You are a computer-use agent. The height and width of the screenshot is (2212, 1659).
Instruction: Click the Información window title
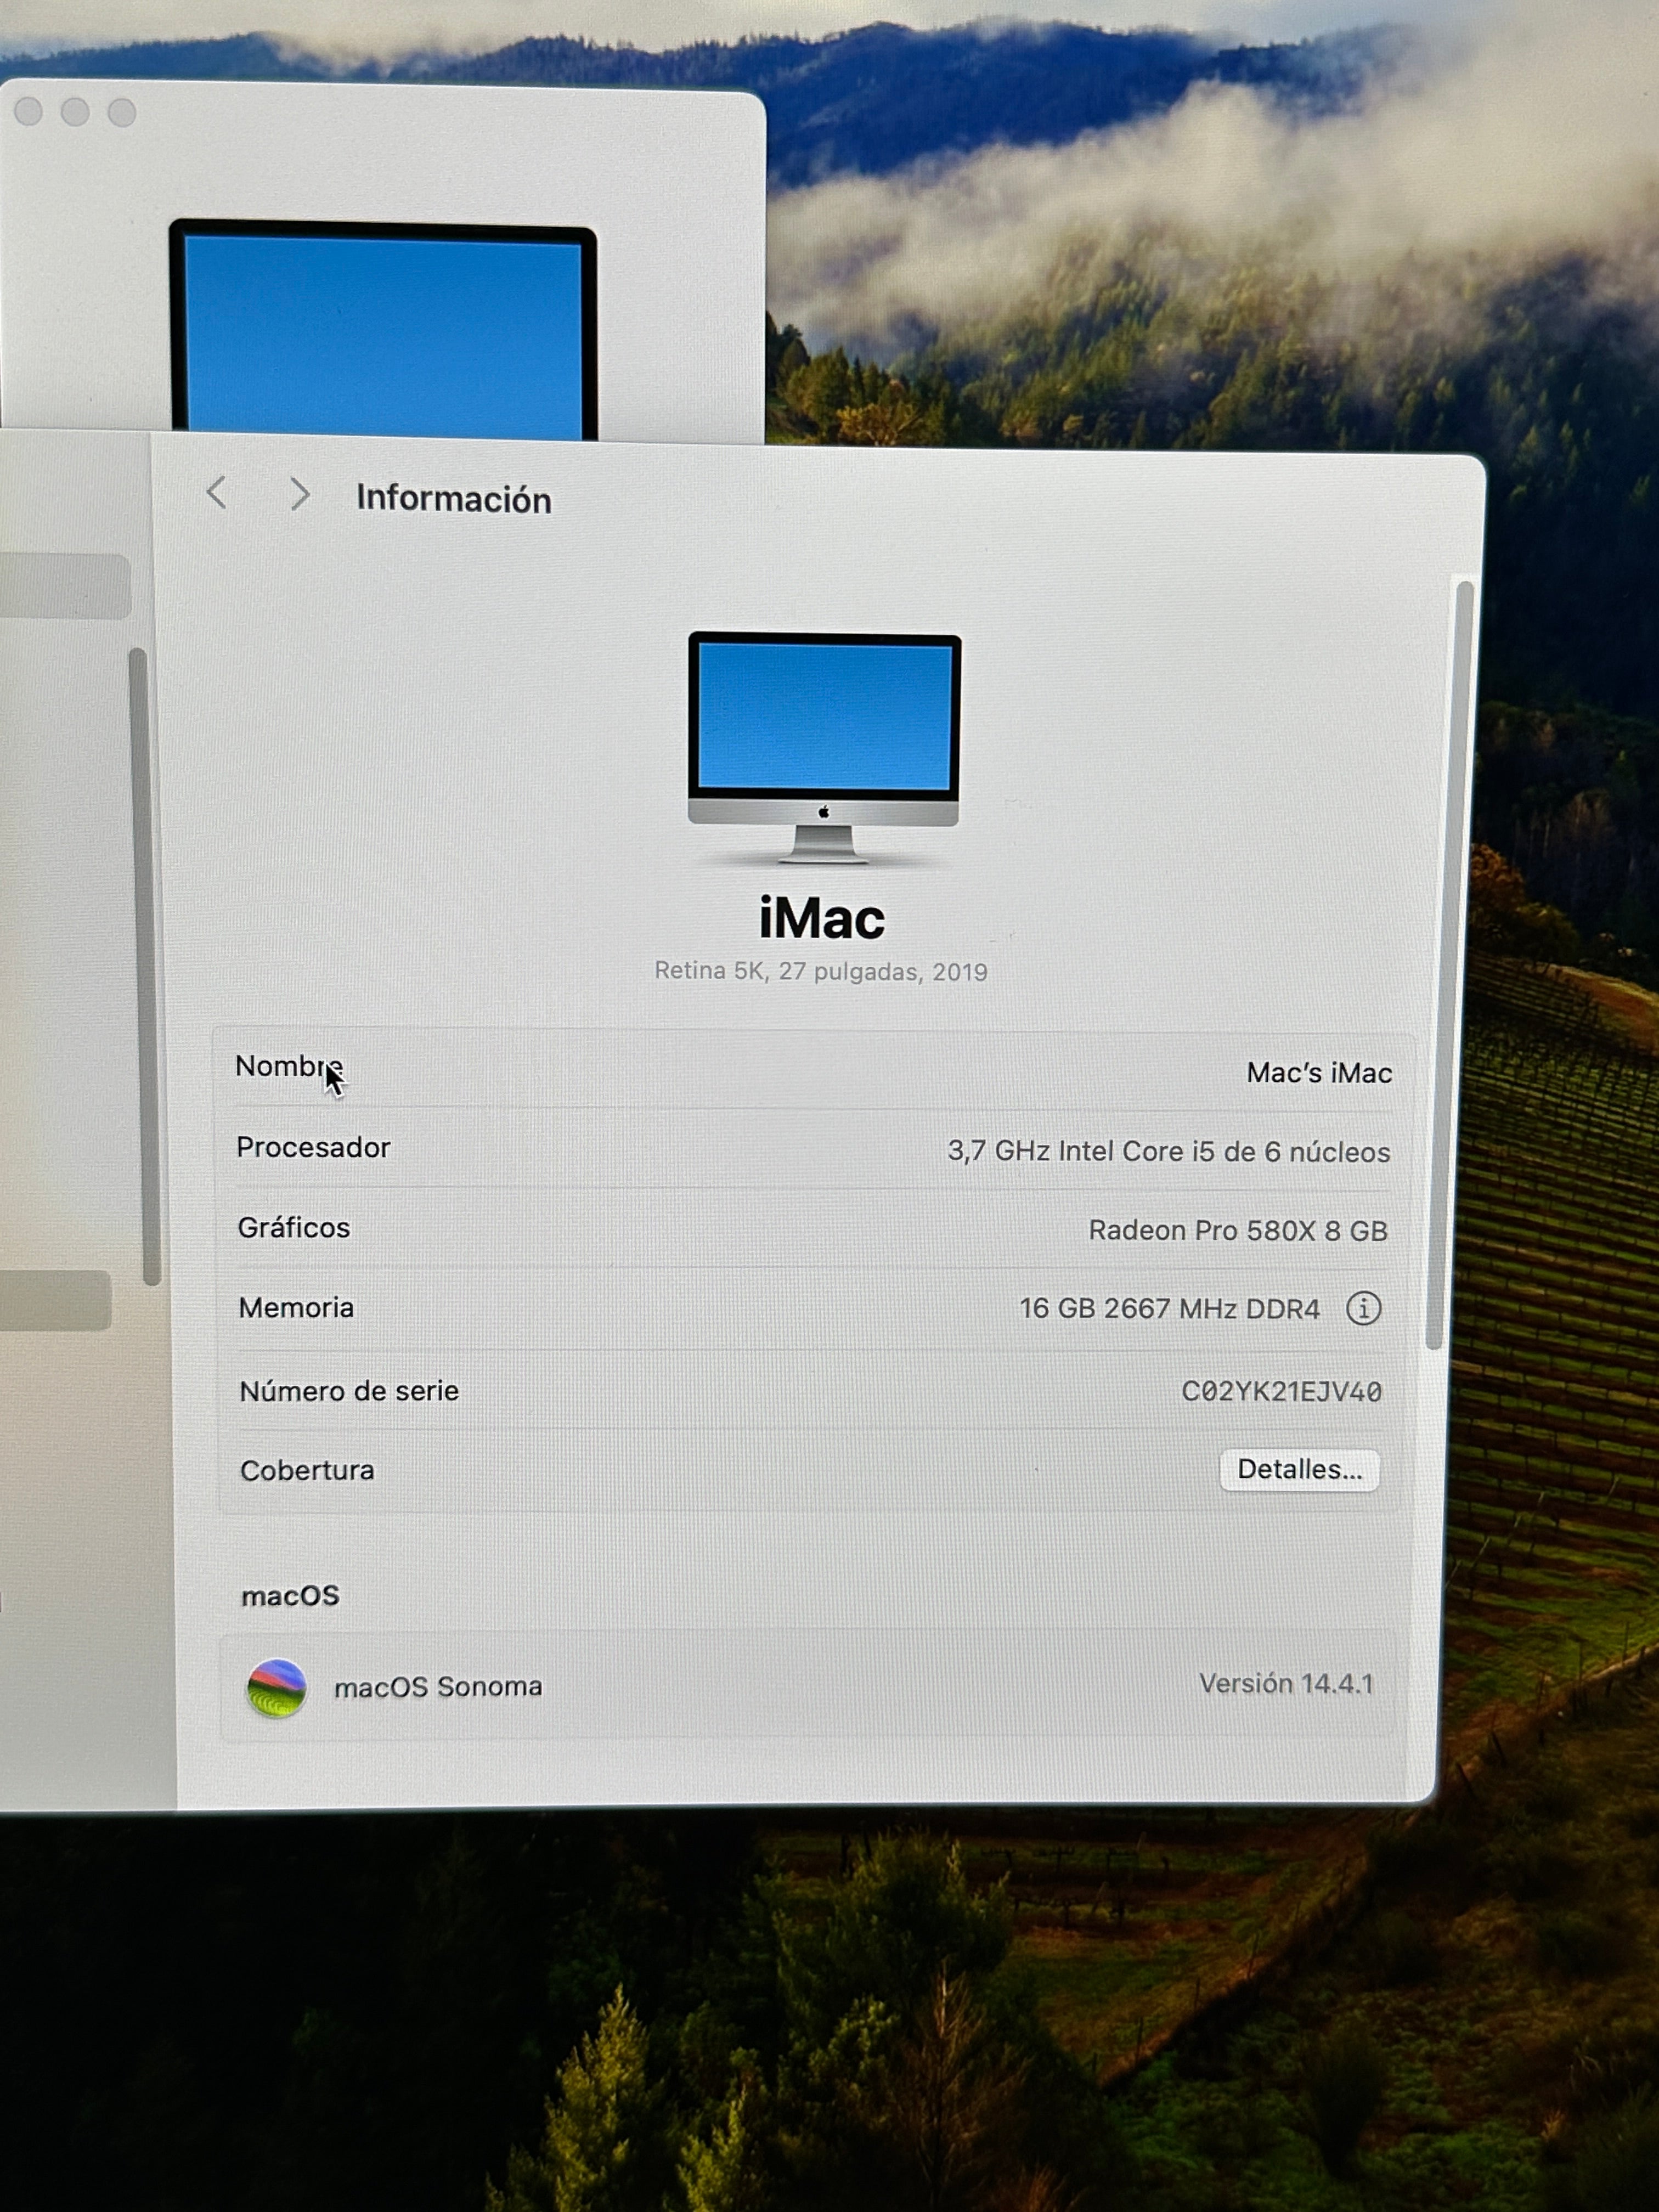tap(454, 498)
